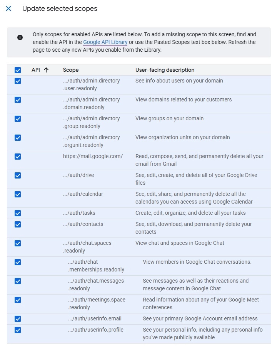Click the Scope column header
Viewport: 277px width, 347px height.
(71, 70)
